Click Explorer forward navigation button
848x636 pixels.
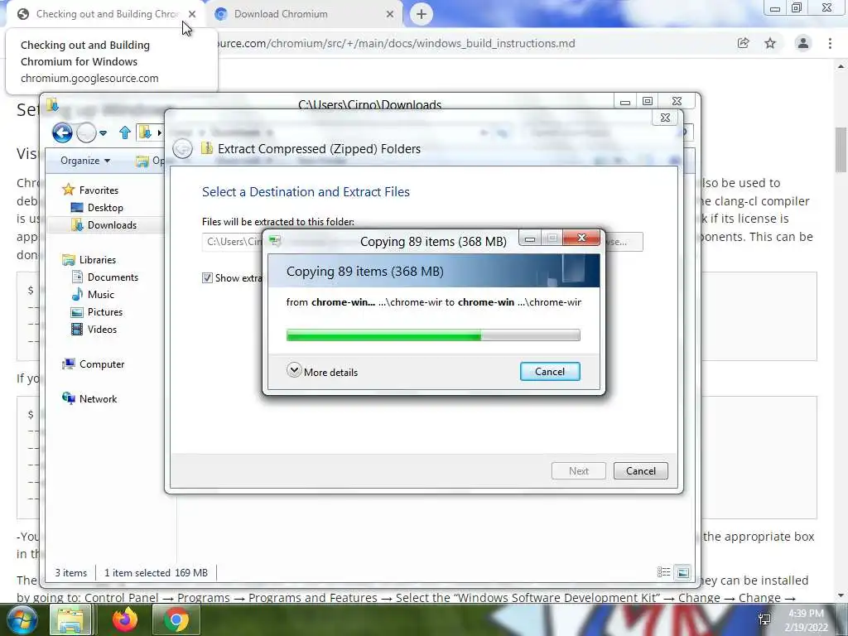tap(86, 132)
